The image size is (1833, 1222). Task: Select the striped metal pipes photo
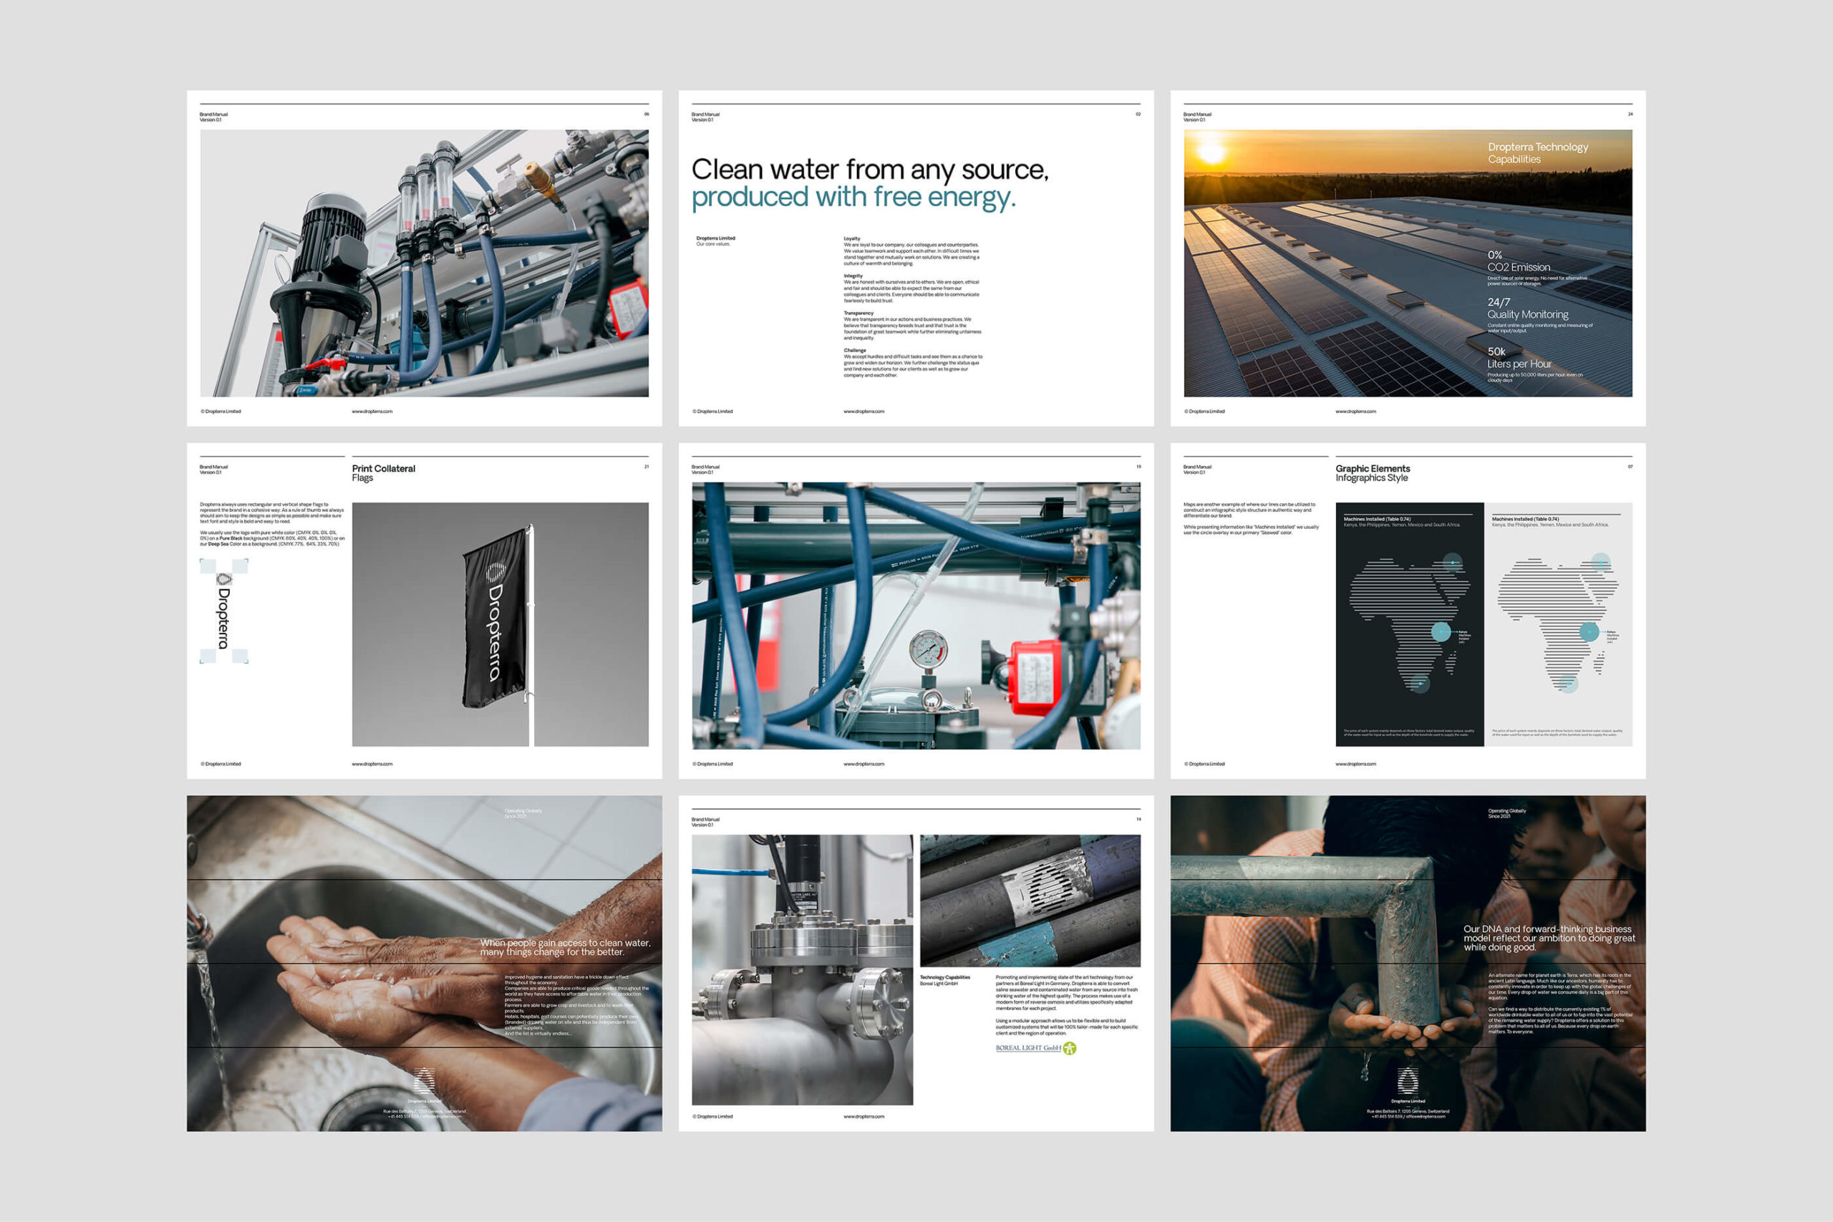point(1030,901)
